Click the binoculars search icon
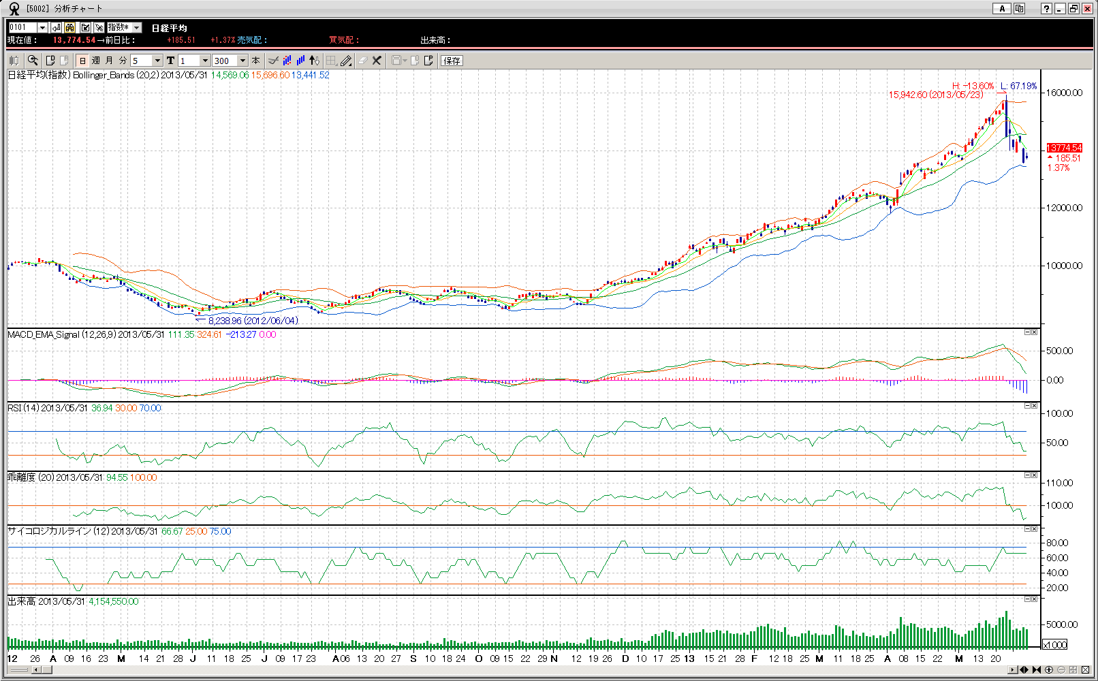1098x681 pixels. point(69,27)
